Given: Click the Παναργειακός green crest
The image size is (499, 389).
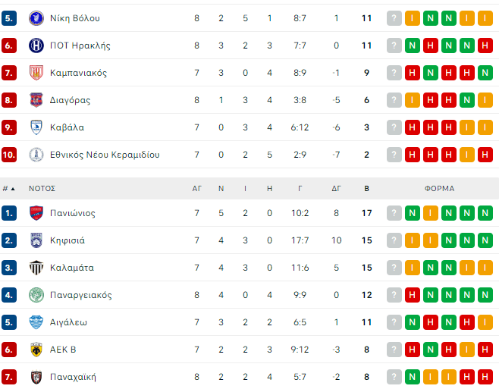Looking at the screenshot, I should 36,295.
